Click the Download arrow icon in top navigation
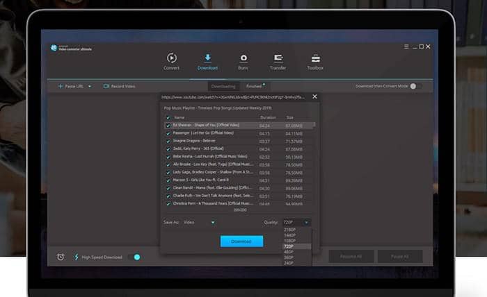 [207, 58]
